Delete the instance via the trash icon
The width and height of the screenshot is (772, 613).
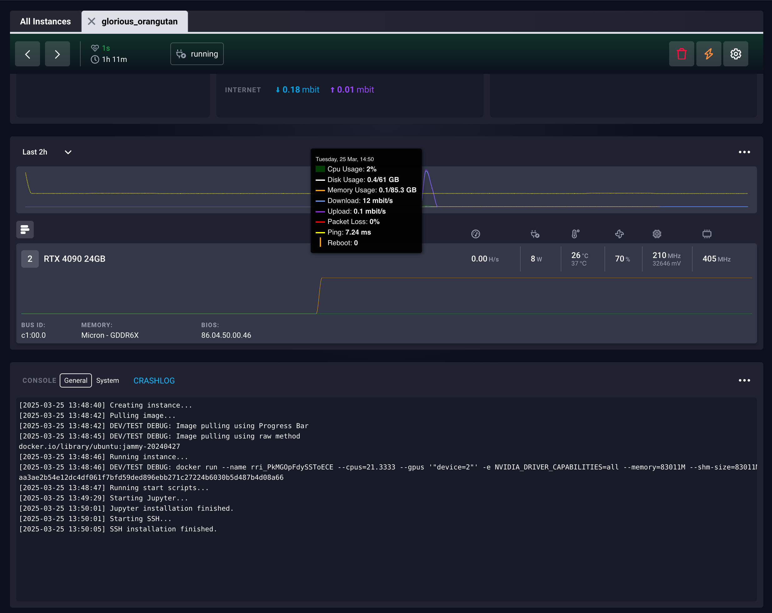coord(681,54)
